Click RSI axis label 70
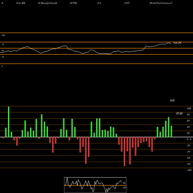Viewport: 193px width, 193px height. pos(3,44)
